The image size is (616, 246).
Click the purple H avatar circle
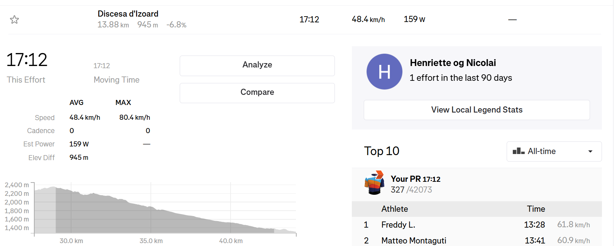pos(384,71)
